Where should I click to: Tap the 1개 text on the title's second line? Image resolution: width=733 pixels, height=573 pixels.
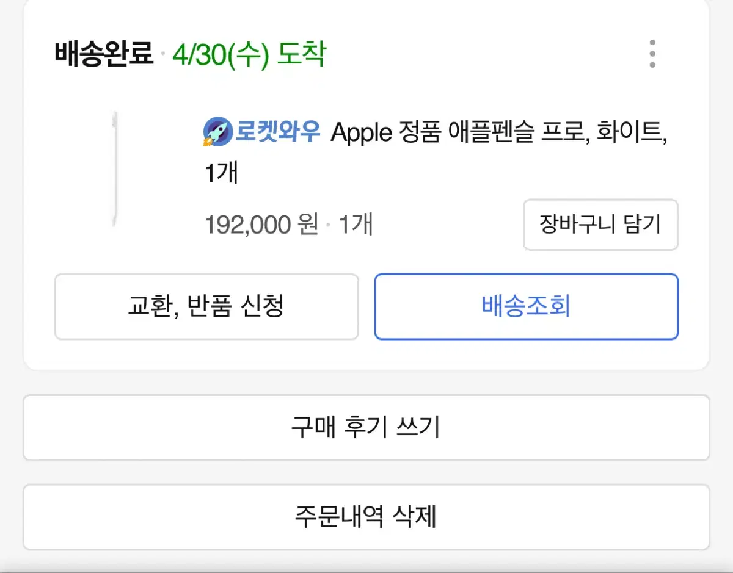click(x=221, y=174)
